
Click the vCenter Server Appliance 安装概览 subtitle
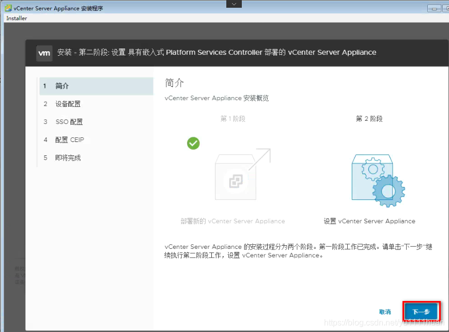pos(217,98)
